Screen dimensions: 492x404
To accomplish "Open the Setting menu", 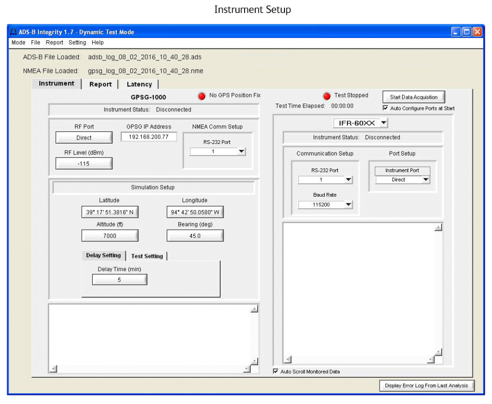I will click(x=77, y=43).
